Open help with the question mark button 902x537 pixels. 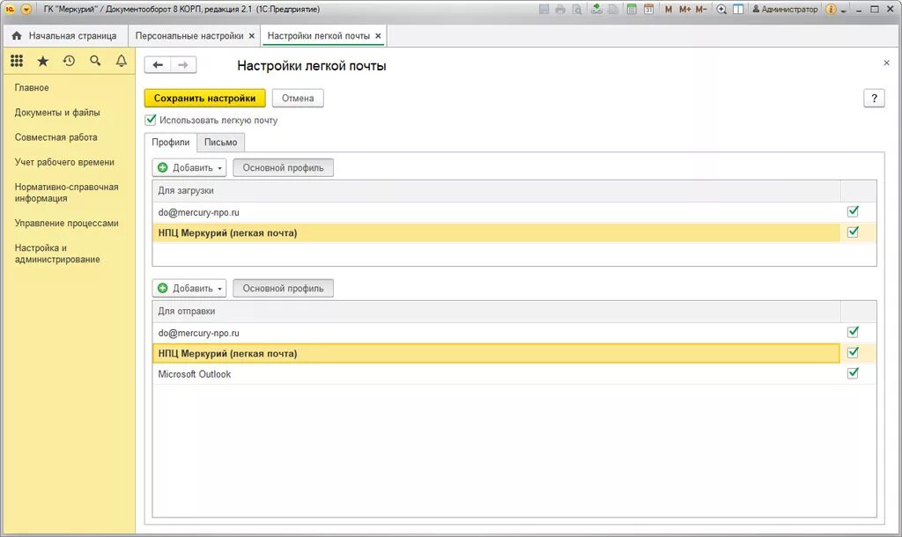point(874,99)
